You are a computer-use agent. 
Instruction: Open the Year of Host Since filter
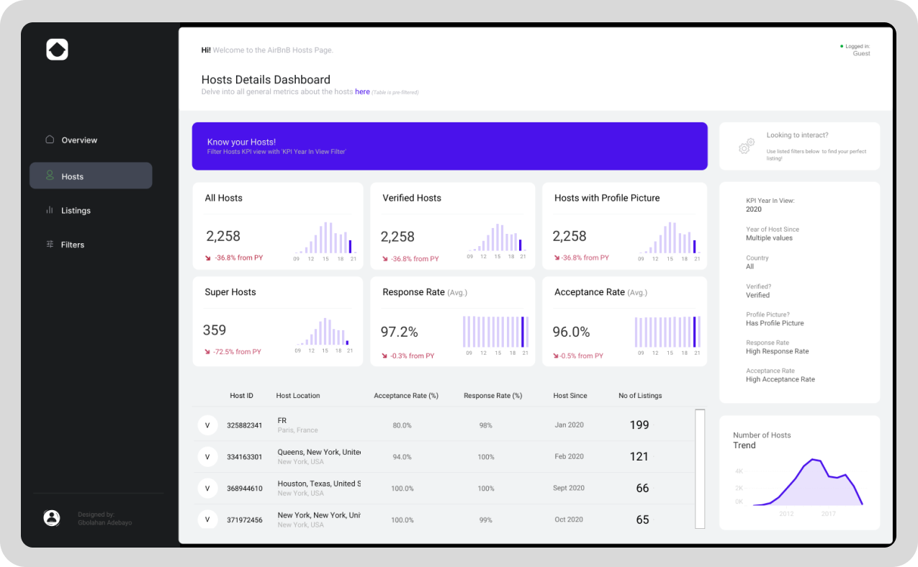tap(773, 234)
